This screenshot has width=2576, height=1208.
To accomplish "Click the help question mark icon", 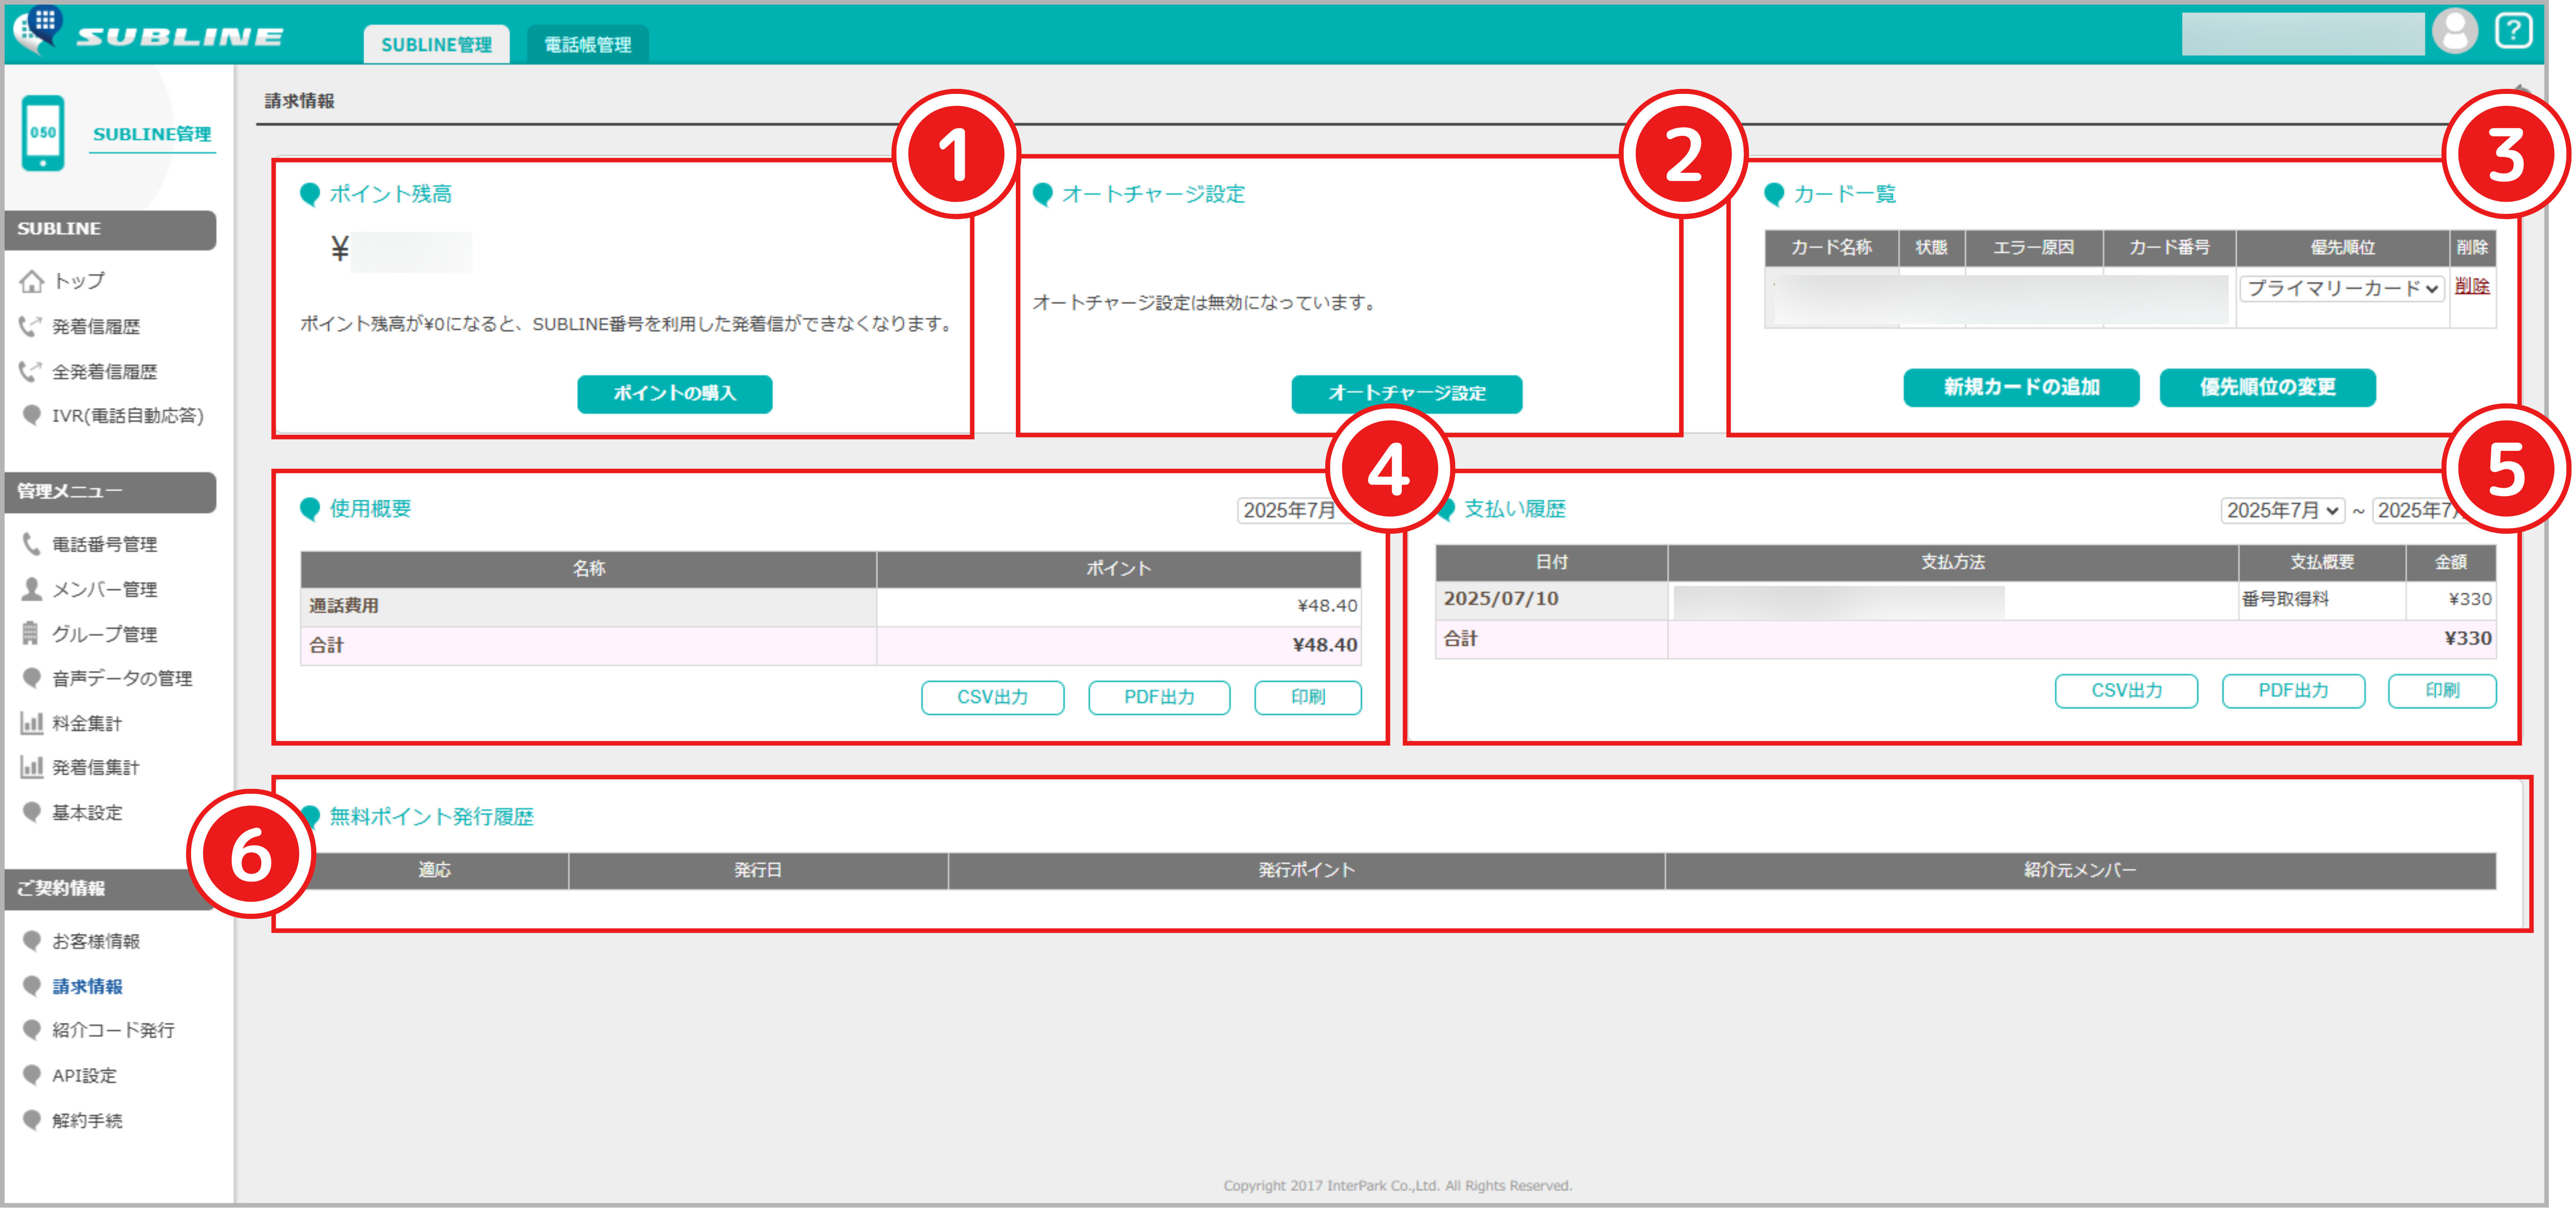I will [2513, 31].
